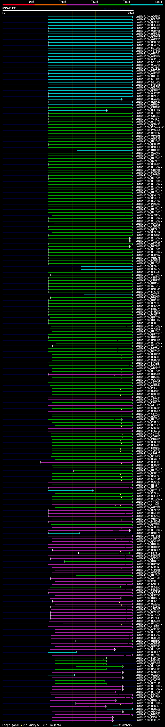Click label UniRef100_Q2F635

tap(148, 334)
